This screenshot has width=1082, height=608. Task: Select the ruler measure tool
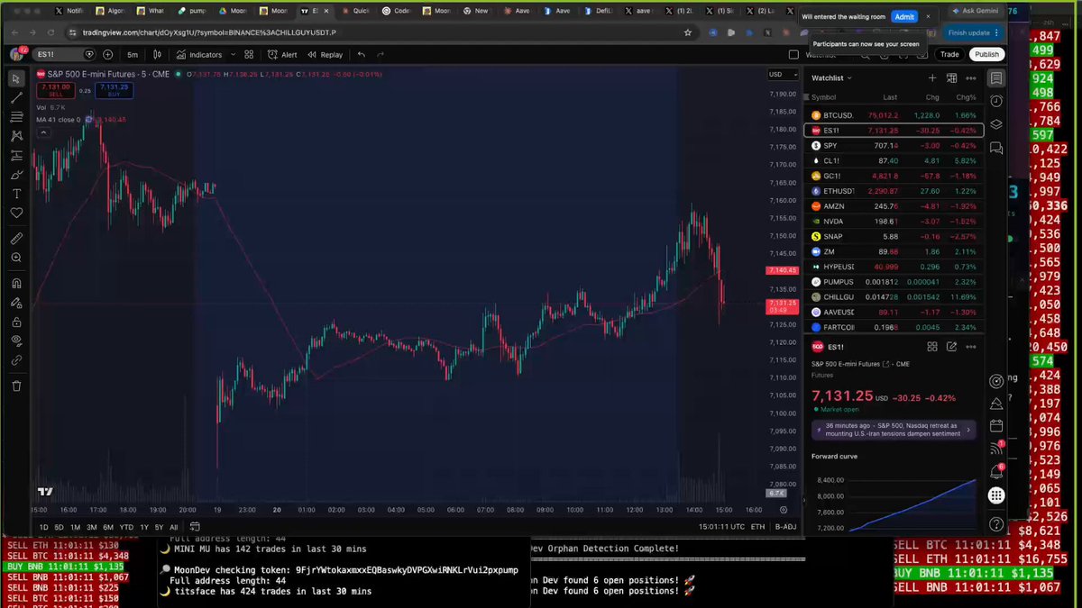pyautogui.click(x=16, y=239)
